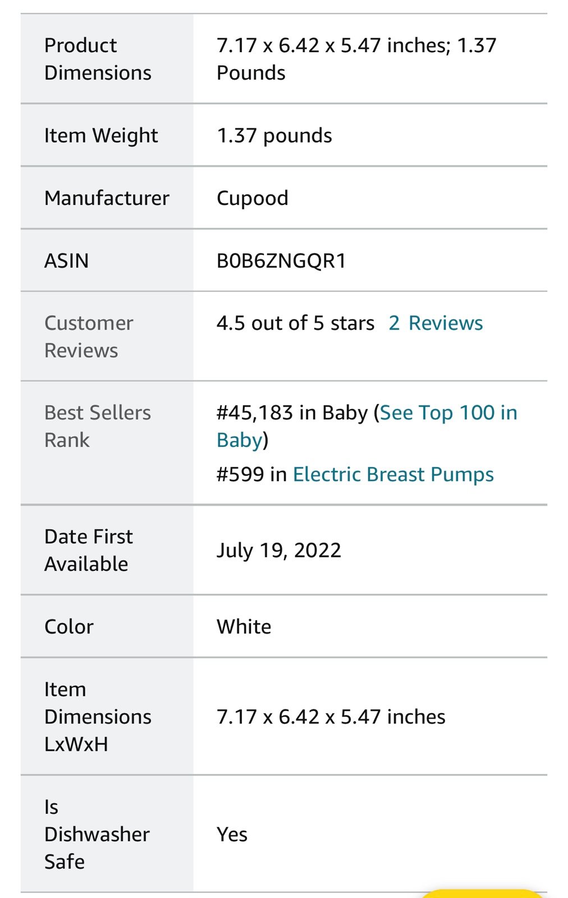Open Electric Breast Pumps category link
The image size is (568, 898).
click(393, 475)
